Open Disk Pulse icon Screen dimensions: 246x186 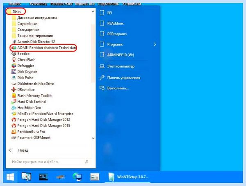click(14, 77)
